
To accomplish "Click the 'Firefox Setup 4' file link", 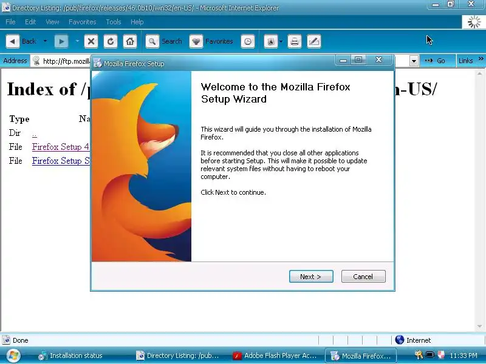I will click(61, 147).
